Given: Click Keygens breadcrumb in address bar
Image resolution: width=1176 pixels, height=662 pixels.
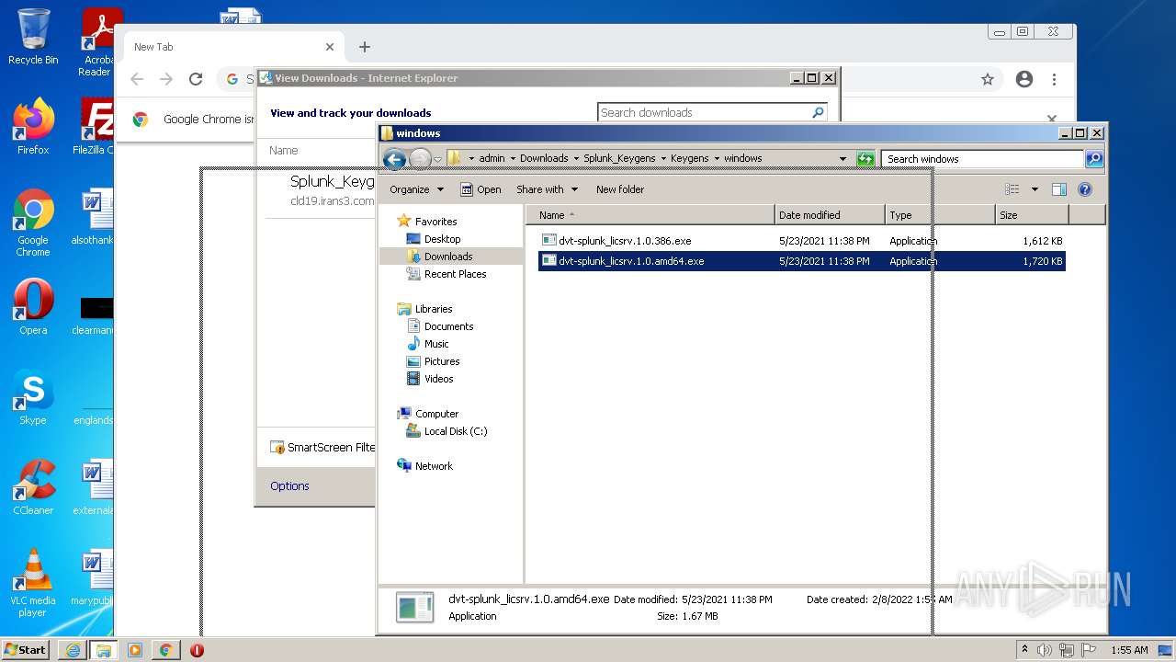Looking at the screenshot, I should tap(689, 158).
